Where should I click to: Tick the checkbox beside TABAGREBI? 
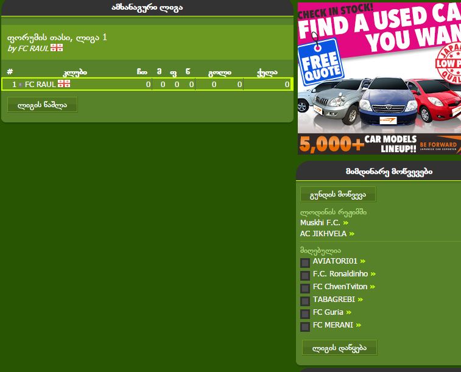[305, 301]
